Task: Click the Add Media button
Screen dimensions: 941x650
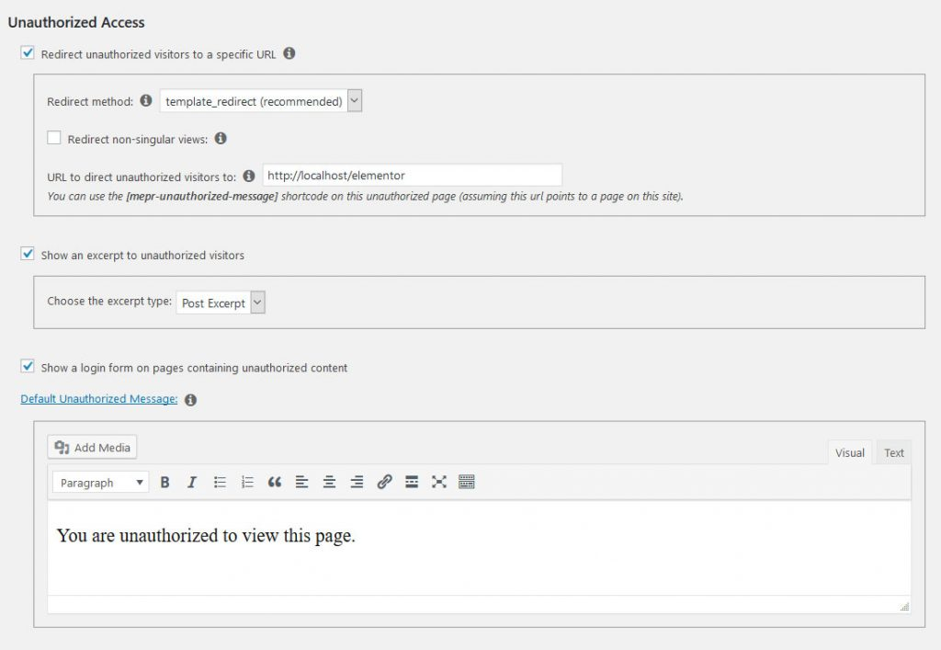Action: (x=93, y=448)
